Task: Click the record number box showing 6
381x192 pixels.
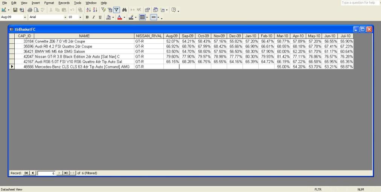Action: (46, 173)
